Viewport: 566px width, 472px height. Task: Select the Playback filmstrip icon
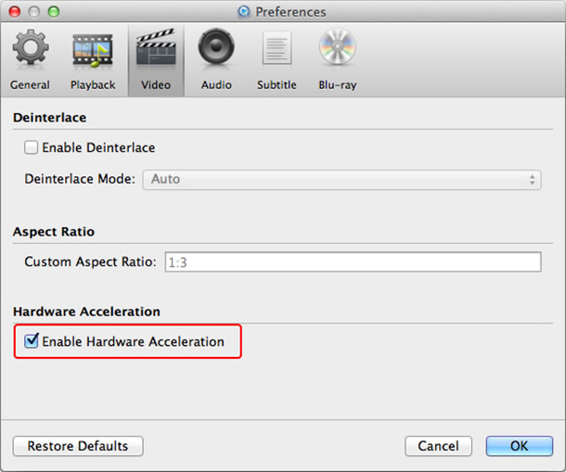click(x=93, y=50)
